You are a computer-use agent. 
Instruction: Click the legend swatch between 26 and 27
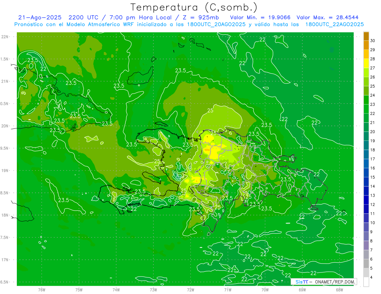coord(366,73)
